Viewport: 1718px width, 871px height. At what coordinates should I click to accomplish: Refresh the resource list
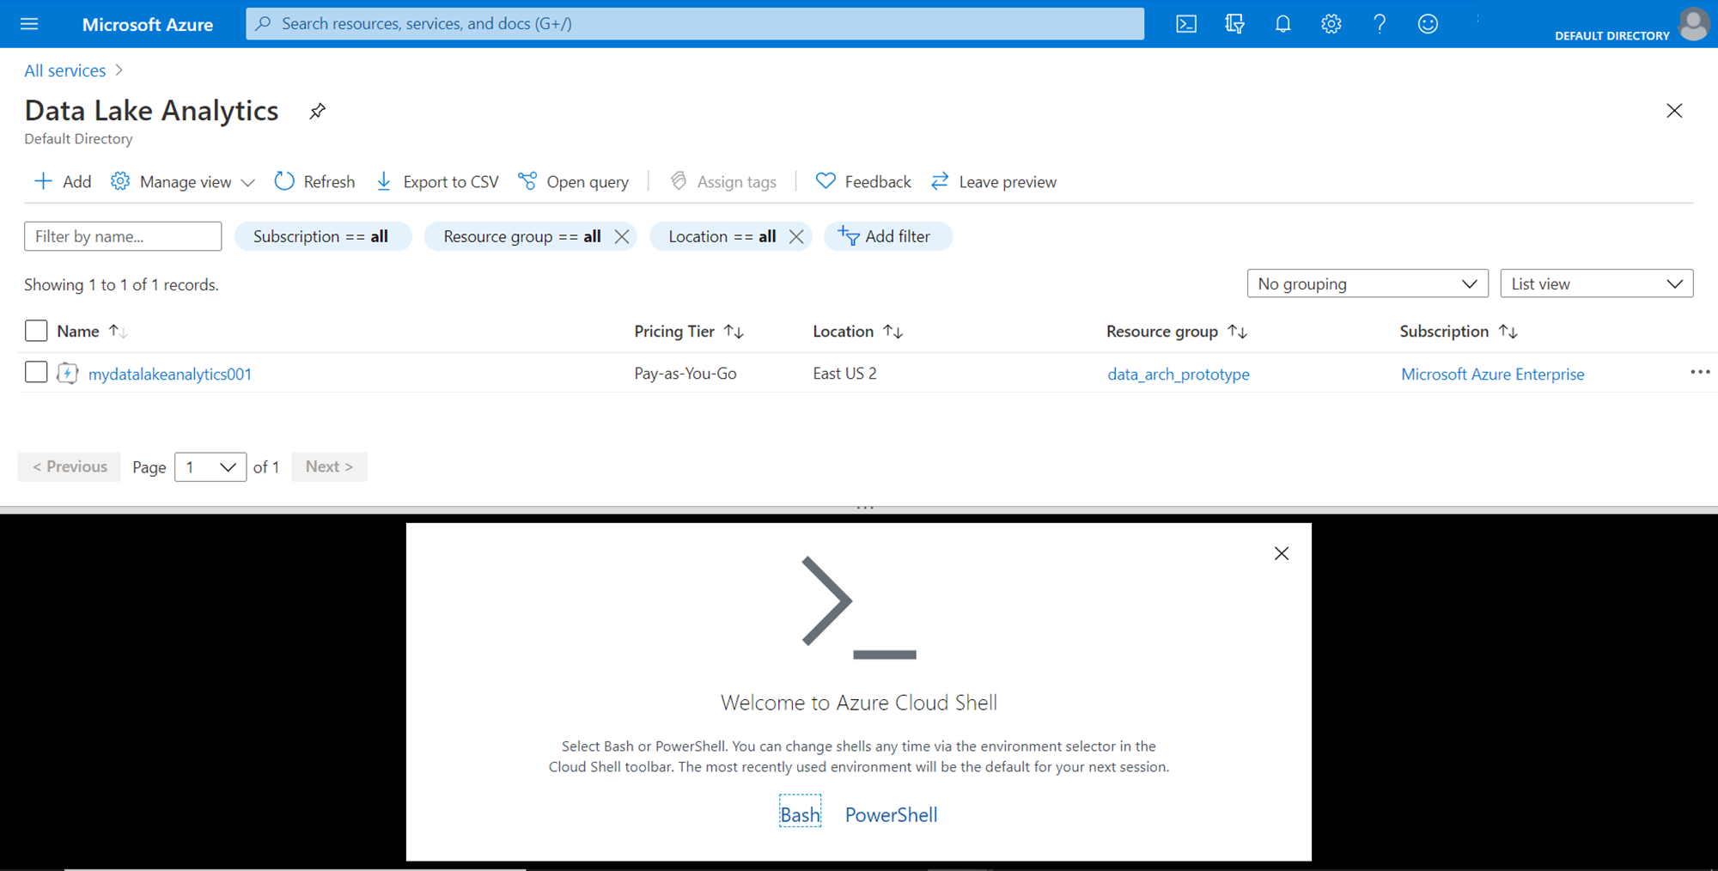pyautogui.click(x=314, y=181)
